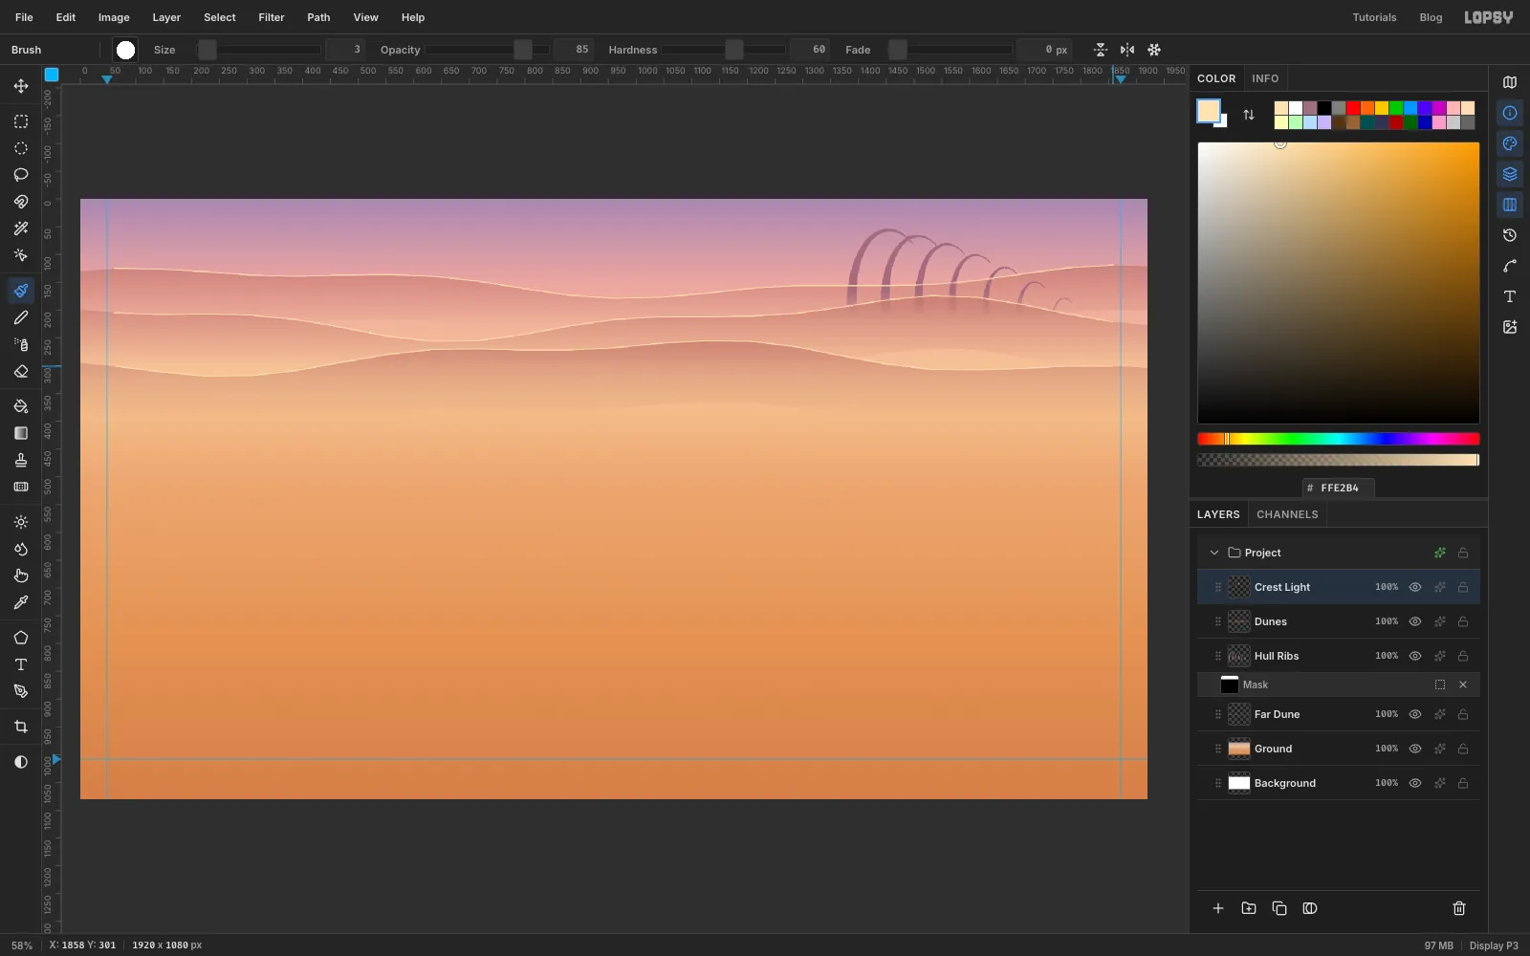Viewport: 1530px width, 956px height.
Task: Switch to the Channels tab
Action: pyautogui.click(x=1287, y=514)
